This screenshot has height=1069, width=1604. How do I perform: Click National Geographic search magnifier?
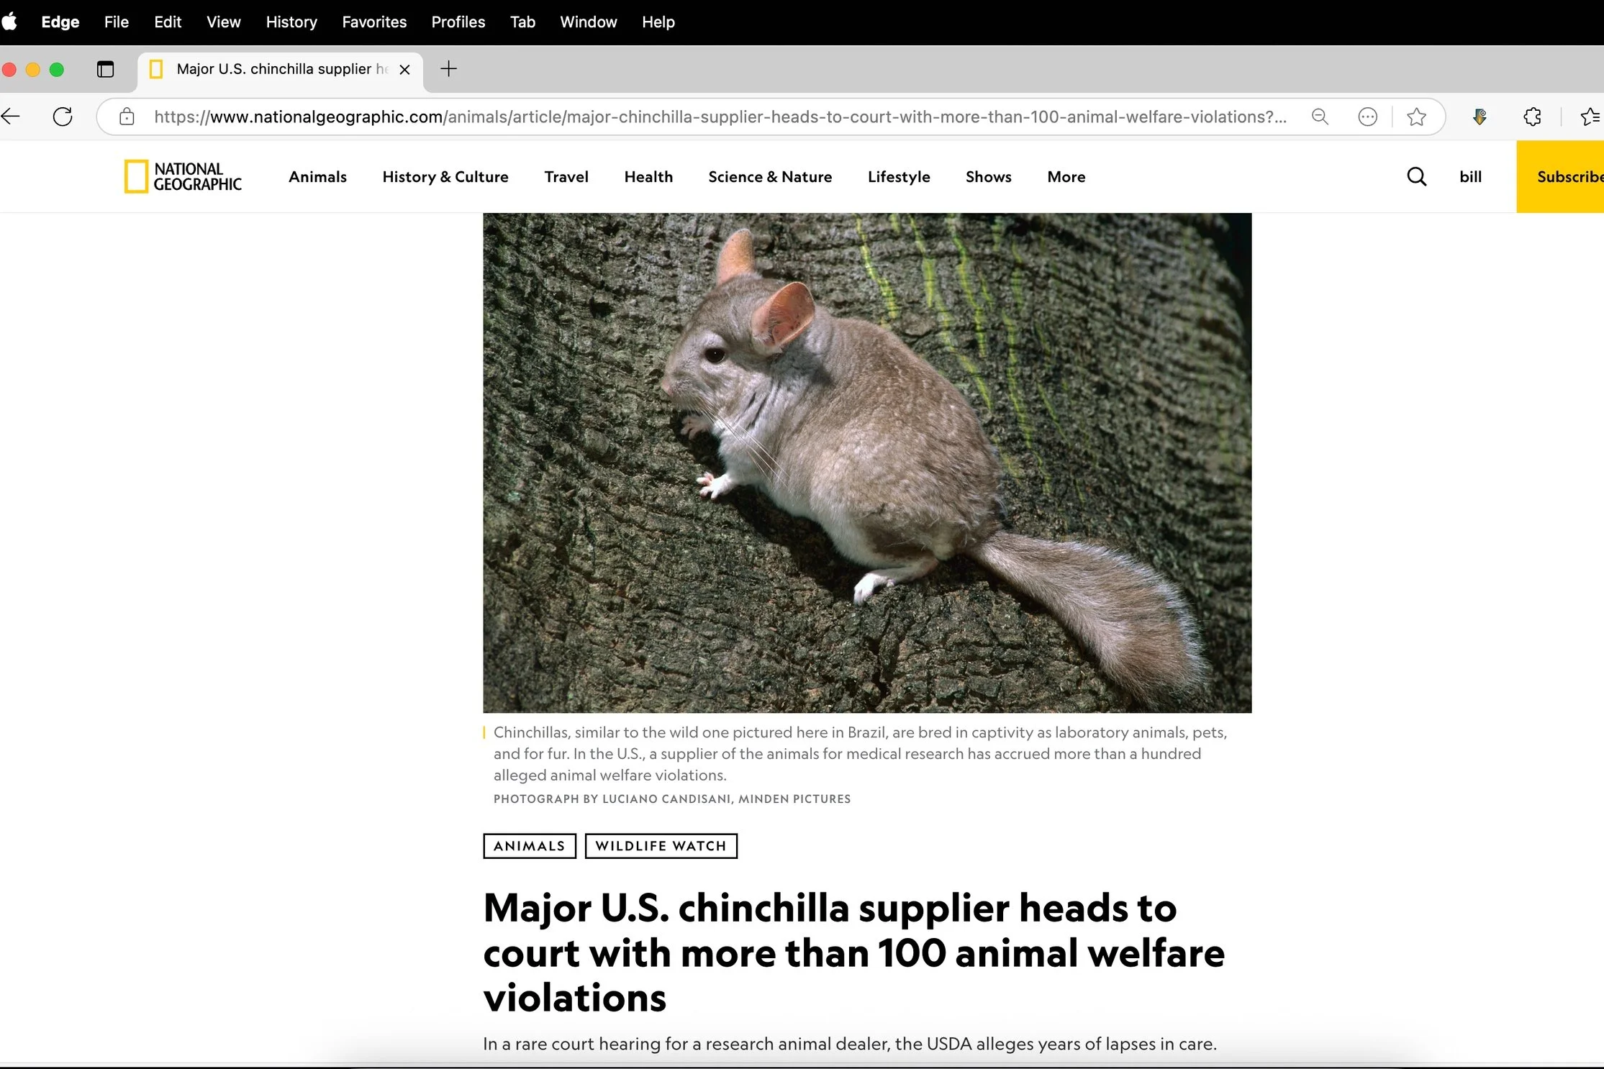point(1416,177)
